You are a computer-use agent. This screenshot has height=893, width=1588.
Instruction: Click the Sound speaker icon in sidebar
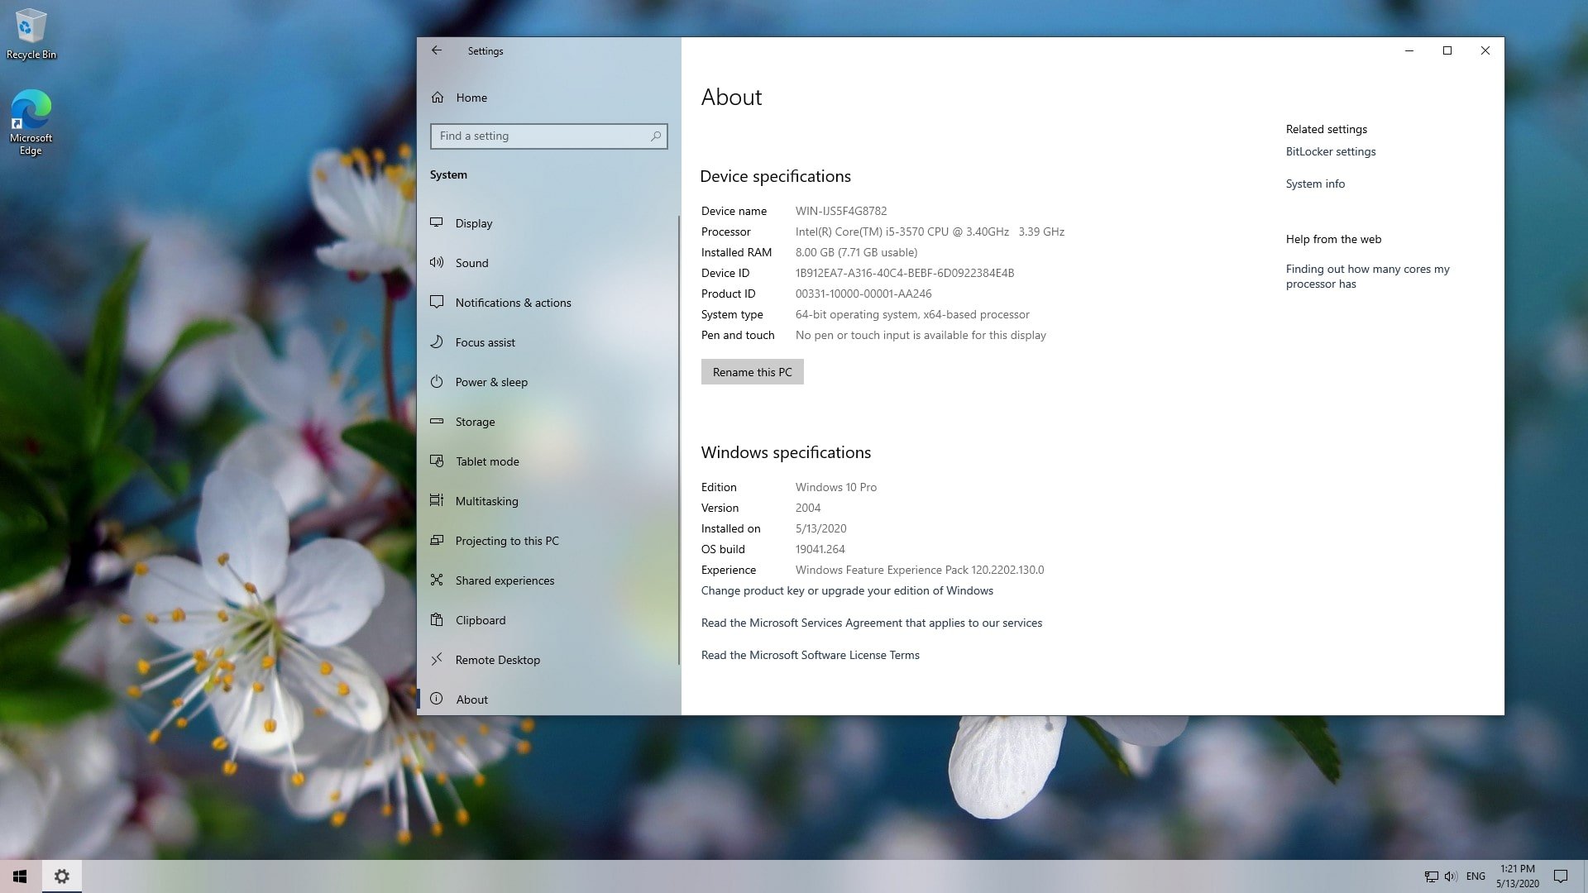(437, 262)
